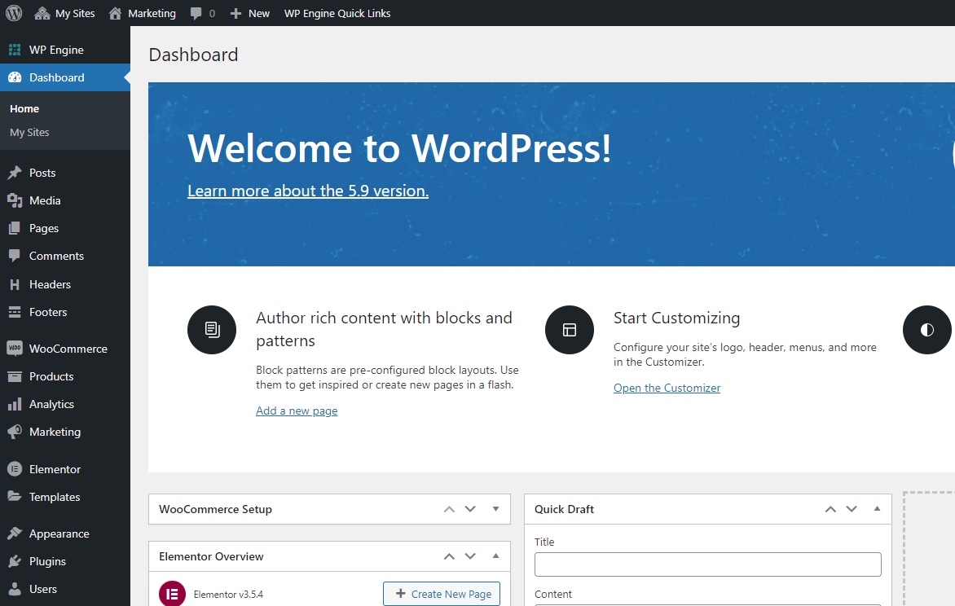This screenshot has width=955, height=606.
Task: Click the Pages icon in sidebar
Action: point(15,228)
